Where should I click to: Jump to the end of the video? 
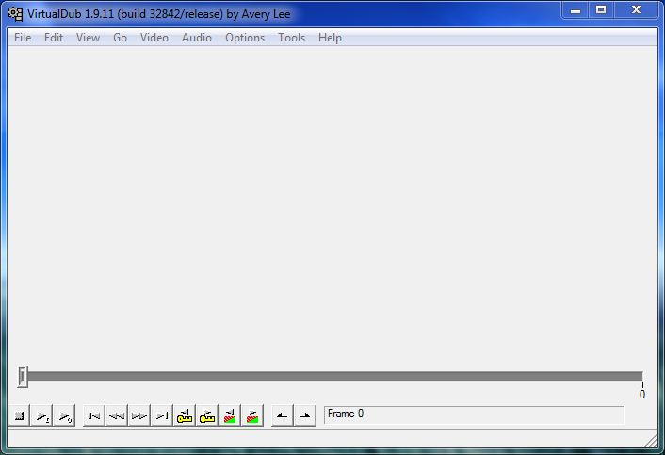click(x=162, y=415)
